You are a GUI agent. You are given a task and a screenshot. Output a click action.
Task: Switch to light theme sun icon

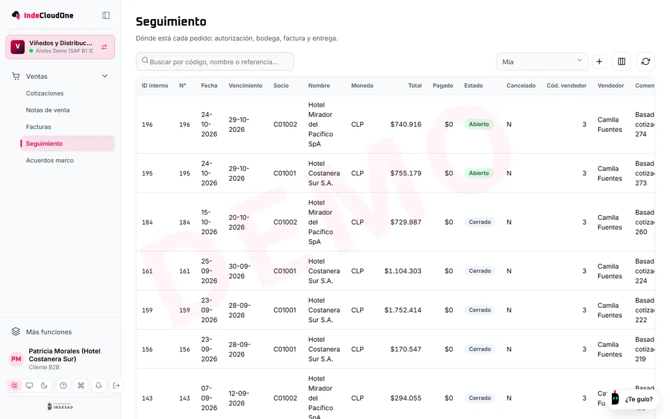pos(15,385)
